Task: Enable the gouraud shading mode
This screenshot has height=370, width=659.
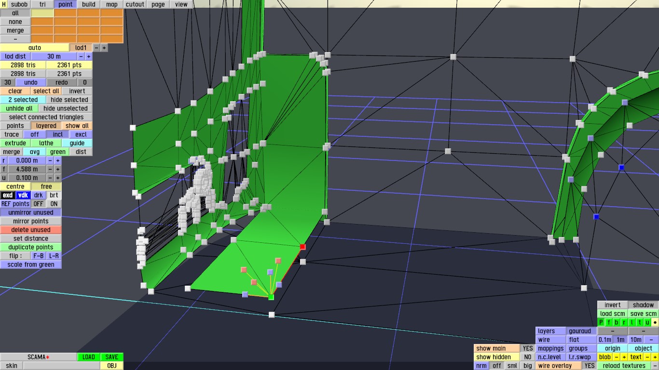Action: click(582, 331)
